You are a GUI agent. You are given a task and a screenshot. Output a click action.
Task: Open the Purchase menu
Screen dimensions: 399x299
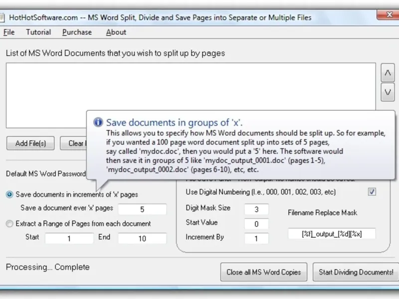(77, 32)
